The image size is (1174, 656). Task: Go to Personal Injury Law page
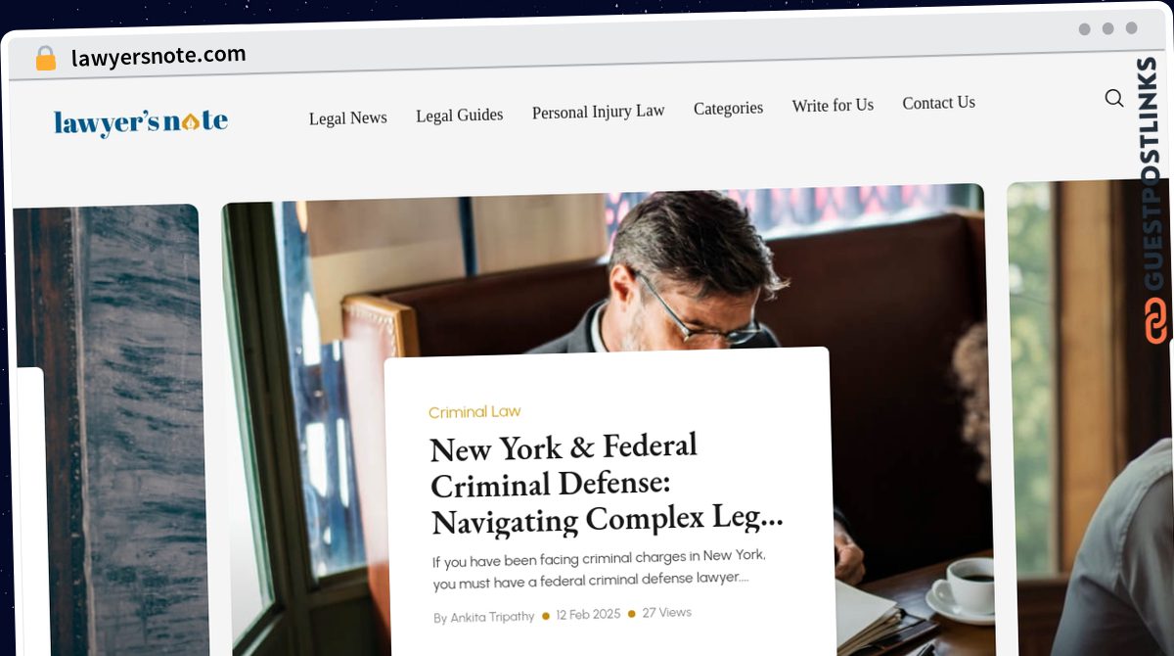[598, 112]
